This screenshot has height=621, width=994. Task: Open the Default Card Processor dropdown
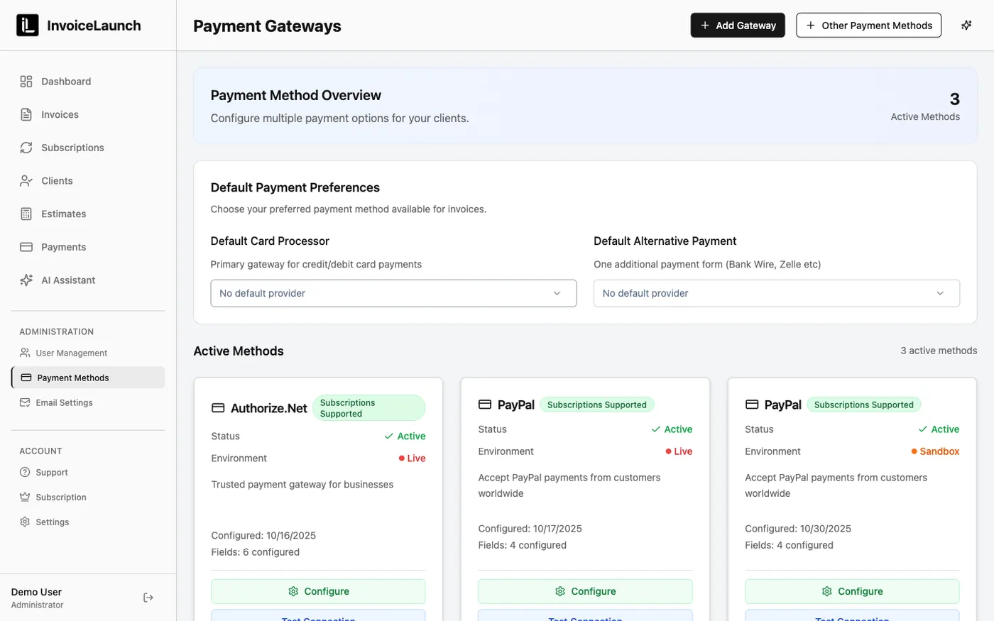tap(393, 293)
